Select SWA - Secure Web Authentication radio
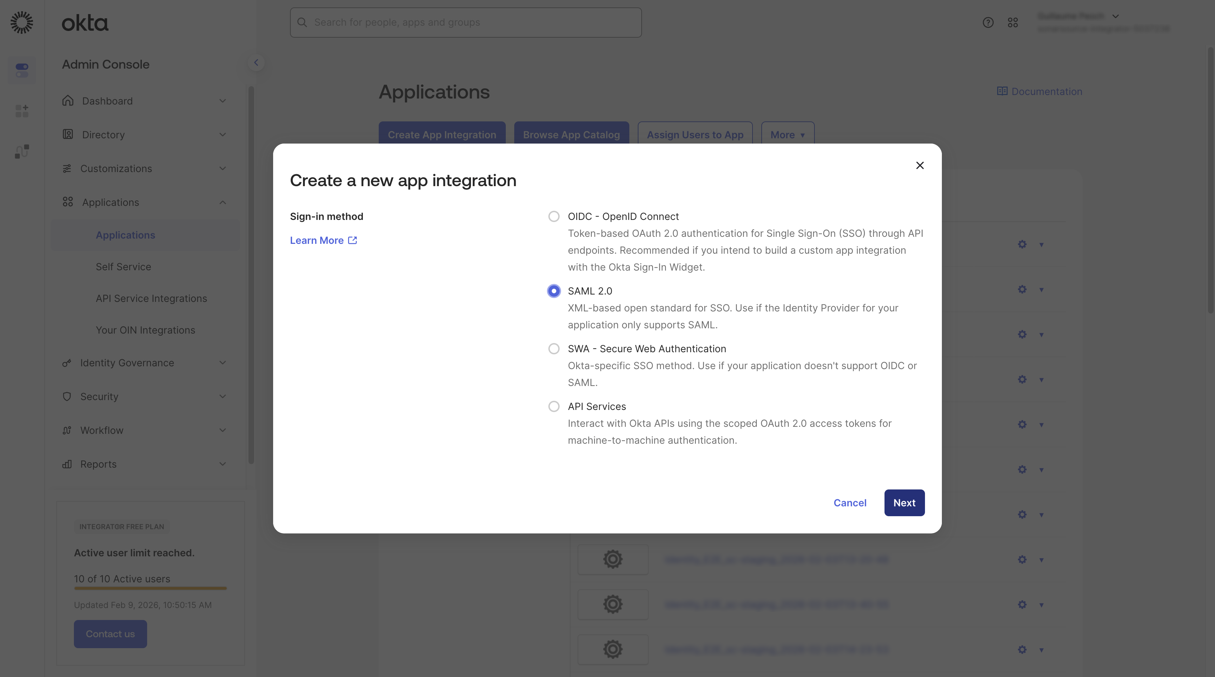1215x677 pixels. (x=554, y=349)
